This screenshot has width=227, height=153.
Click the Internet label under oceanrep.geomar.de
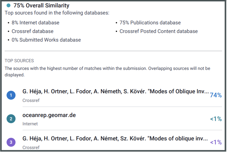tap(30, 124)
